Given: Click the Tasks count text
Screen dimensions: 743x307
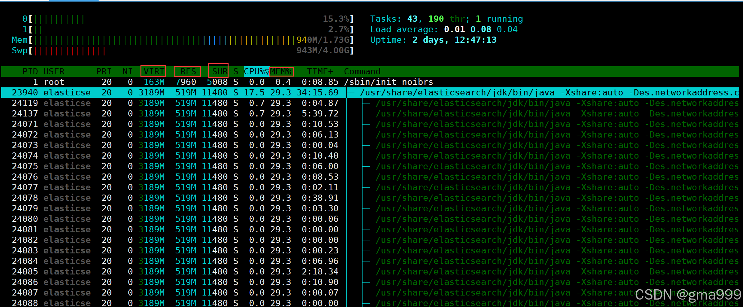Looking at the screenshot, I should click(447, 19).
